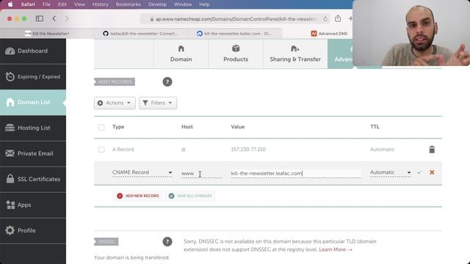
Task: Reload the page from the address bar
Action: [x=325, y=19]
